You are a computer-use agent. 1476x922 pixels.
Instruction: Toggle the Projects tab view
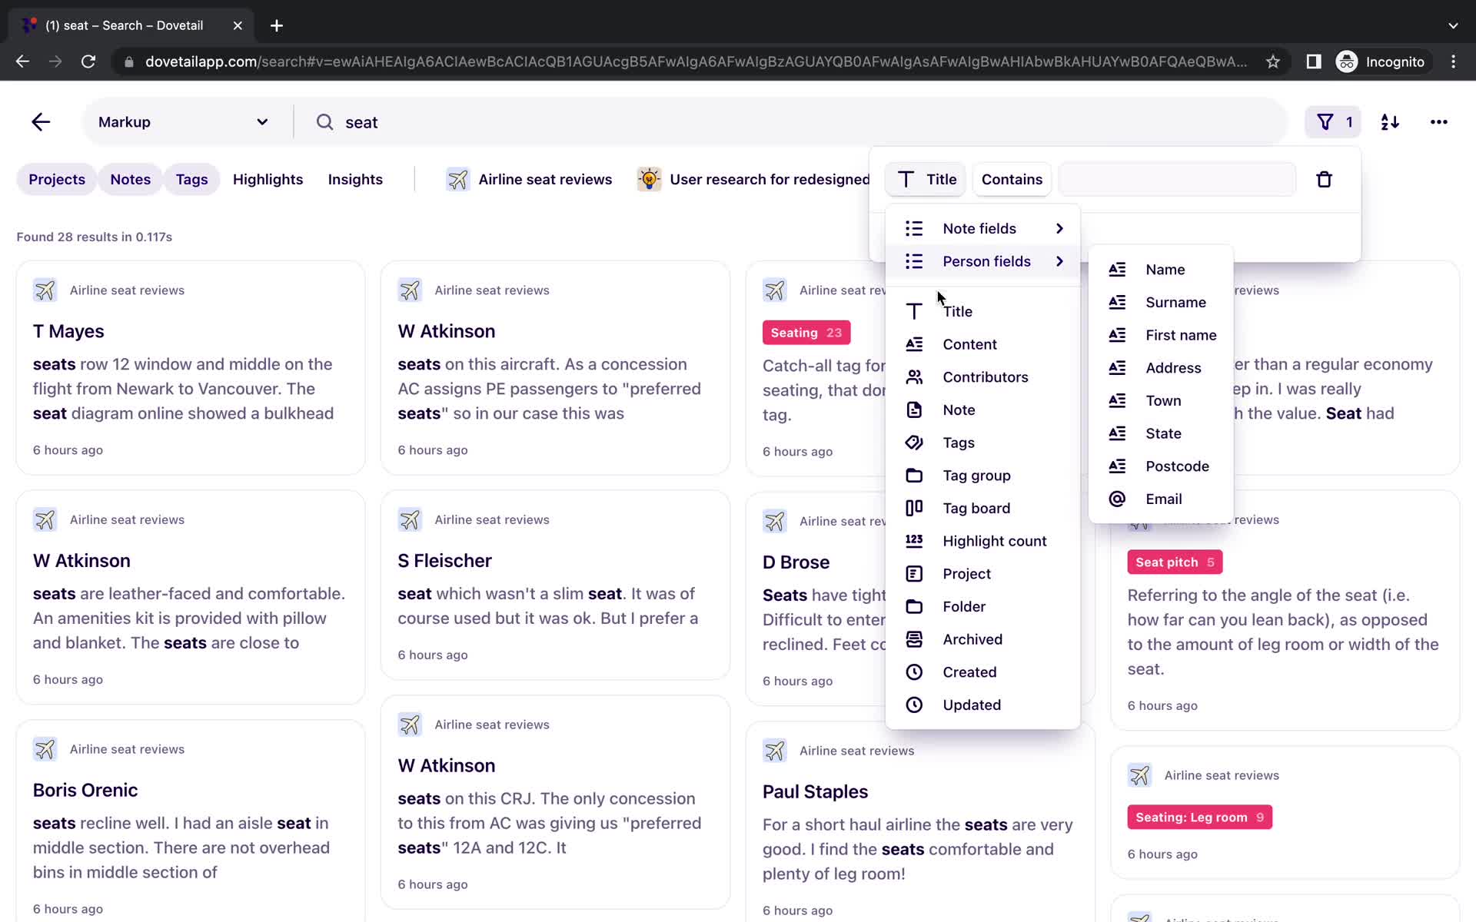click(56, 178)
